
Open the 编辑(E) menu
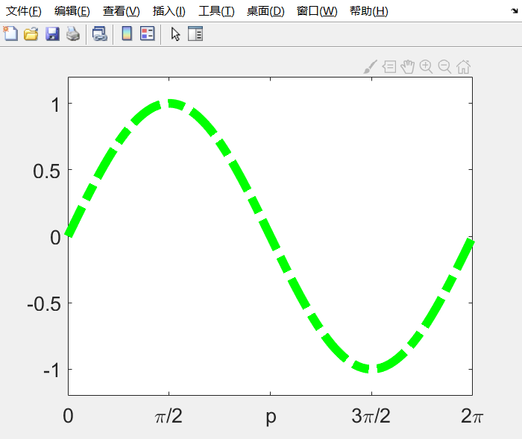click(72, 11)
